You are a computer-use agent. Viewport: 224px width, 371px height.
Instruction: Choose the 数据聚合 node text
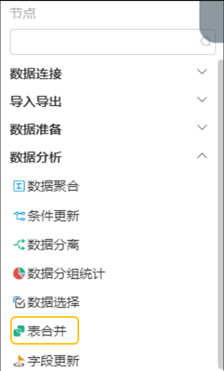coord(53,186)
